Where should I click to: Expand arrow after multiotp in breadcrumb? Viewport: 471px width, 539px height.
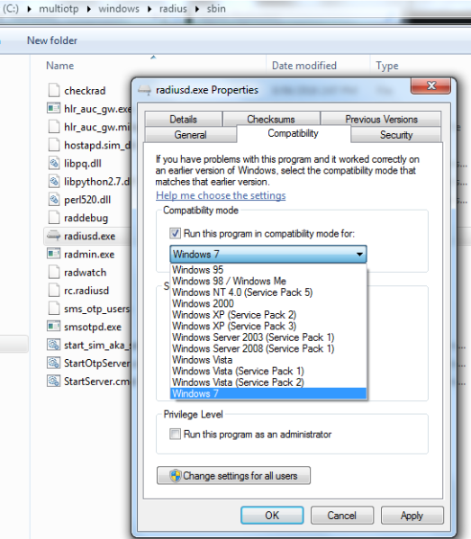89,9
